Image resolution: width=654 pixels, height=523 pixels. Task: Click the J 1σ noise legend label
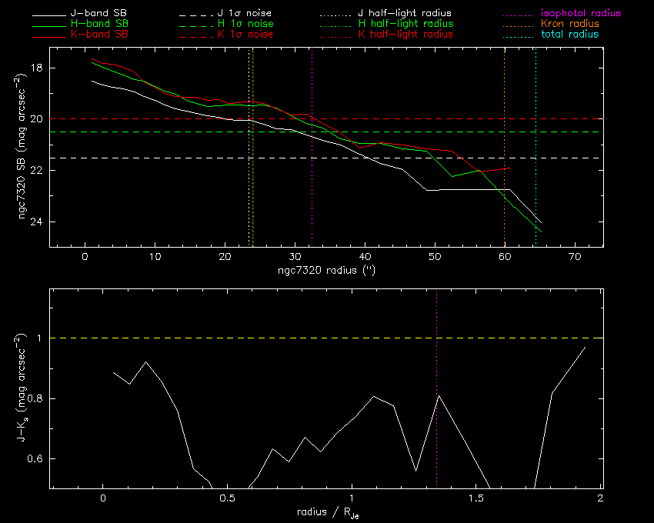[245, 14]
